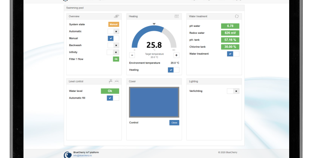Click the Close cover button
Viewport: 317px width, 158px height.
pos(174,123)
